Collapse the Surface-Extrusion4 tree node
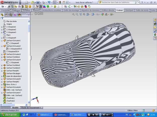Viewport: 157px width, 117px height. pos(2,60)
